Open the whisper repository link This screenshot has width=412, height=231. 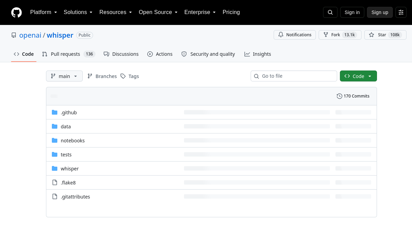tap(60, 35)
